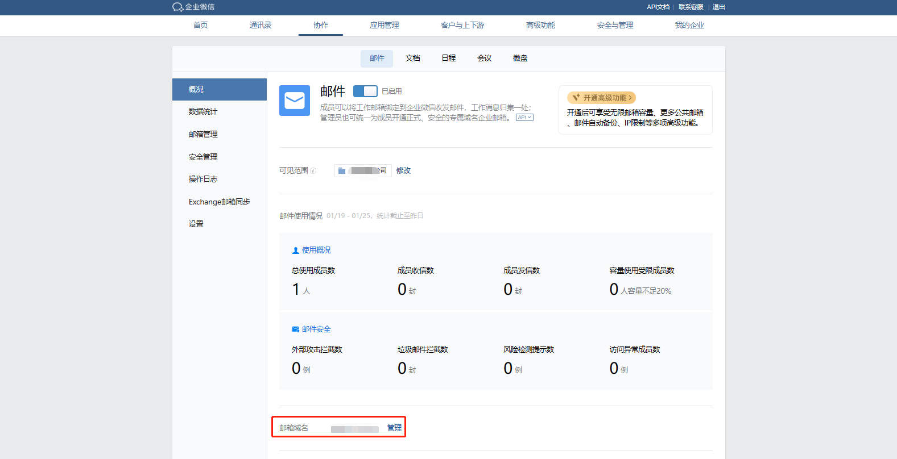The width and height of the screenshot is (897, 459).
Task: Click the sparkle icon on 开通高级功能
Action: pyautogui.click(x=576, y=98)
